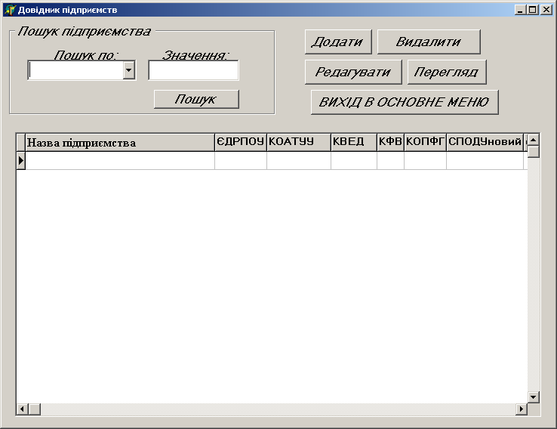Screen dimensions: 557x429
Task: Click the empty Назва підприємства cell
Action: [120, 161]
